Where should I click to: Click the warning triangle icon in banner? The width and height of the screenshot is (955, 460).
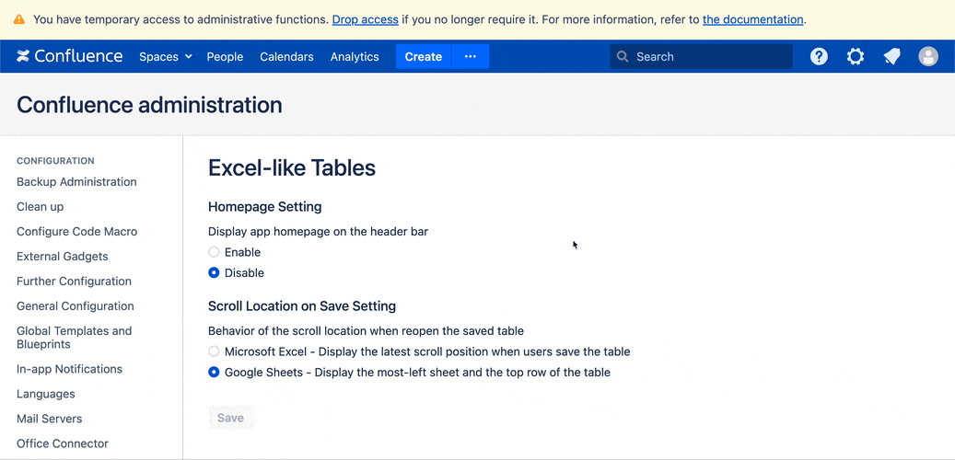click(18, 19)
